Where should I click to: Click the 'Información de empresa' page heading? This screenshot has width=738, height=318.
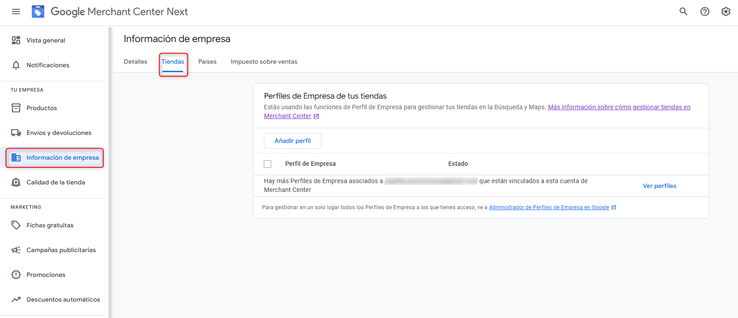click(x=177, y=39)
